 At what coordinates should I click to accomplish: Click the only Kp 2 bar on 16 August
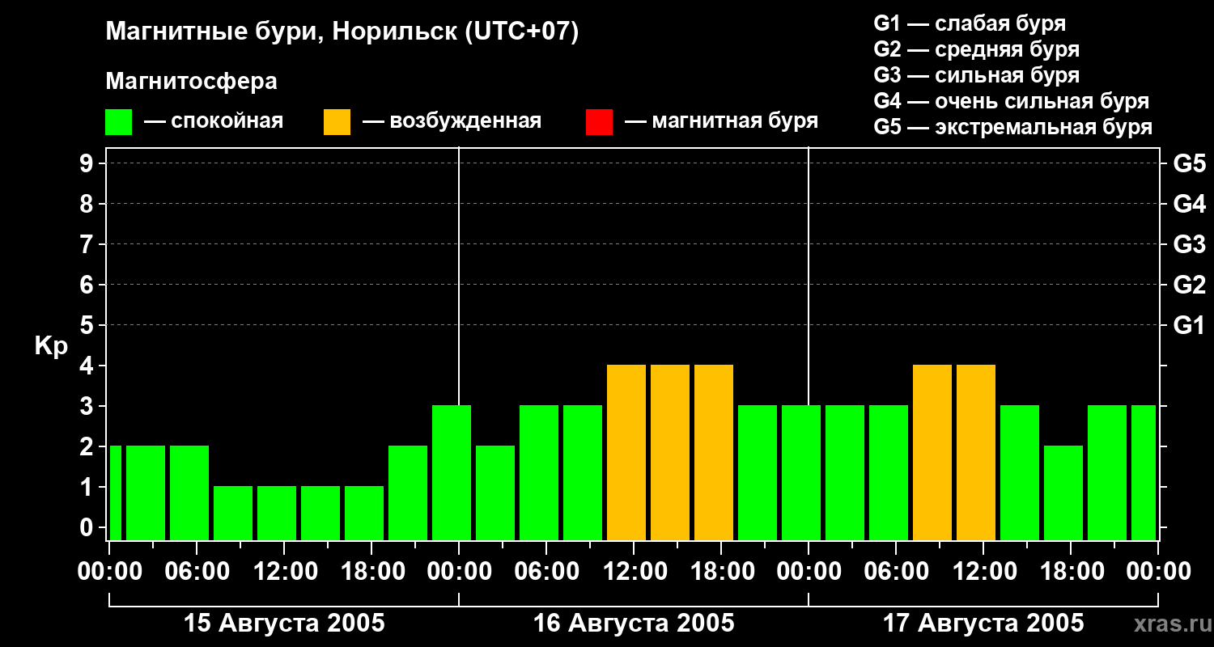(495, 493)
